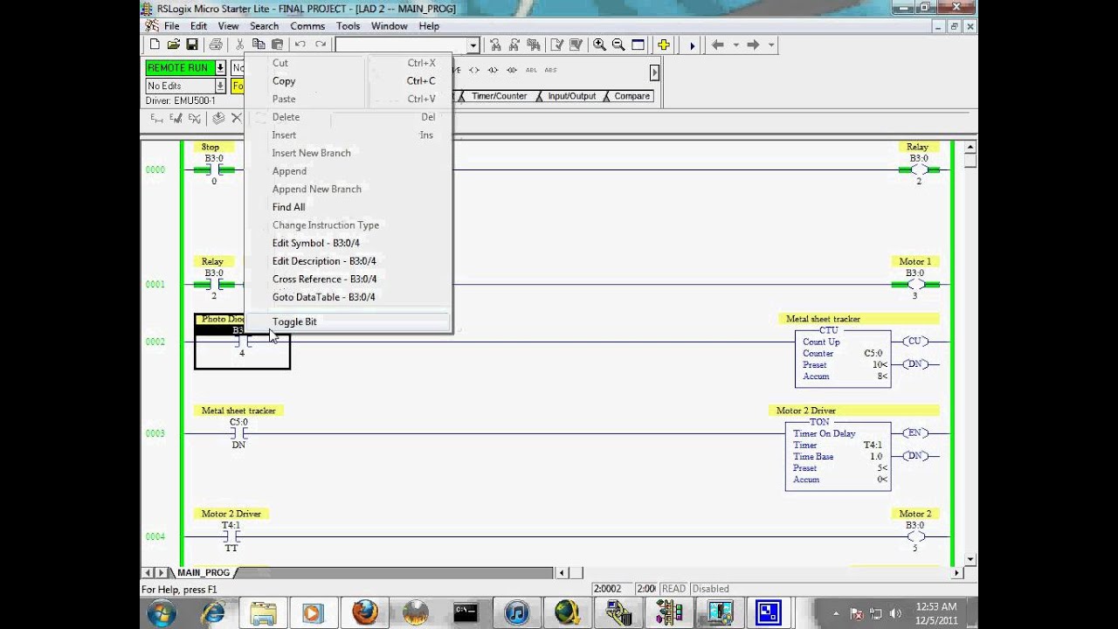Choose Edit Description - B3:0/4

[x=348, y=261]
